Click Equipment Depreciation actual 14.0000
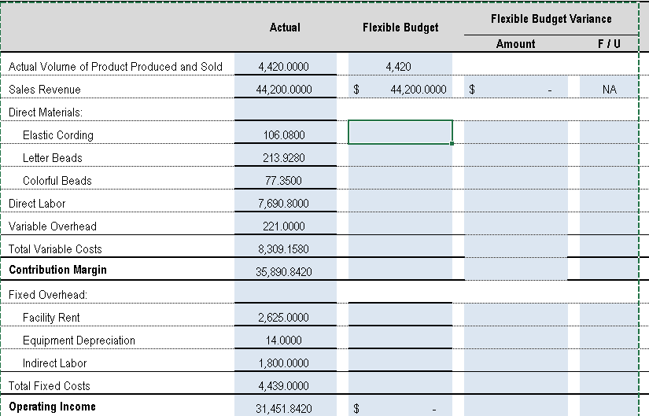The width and height of the screenshot is (649, 416). click(284, 340)
